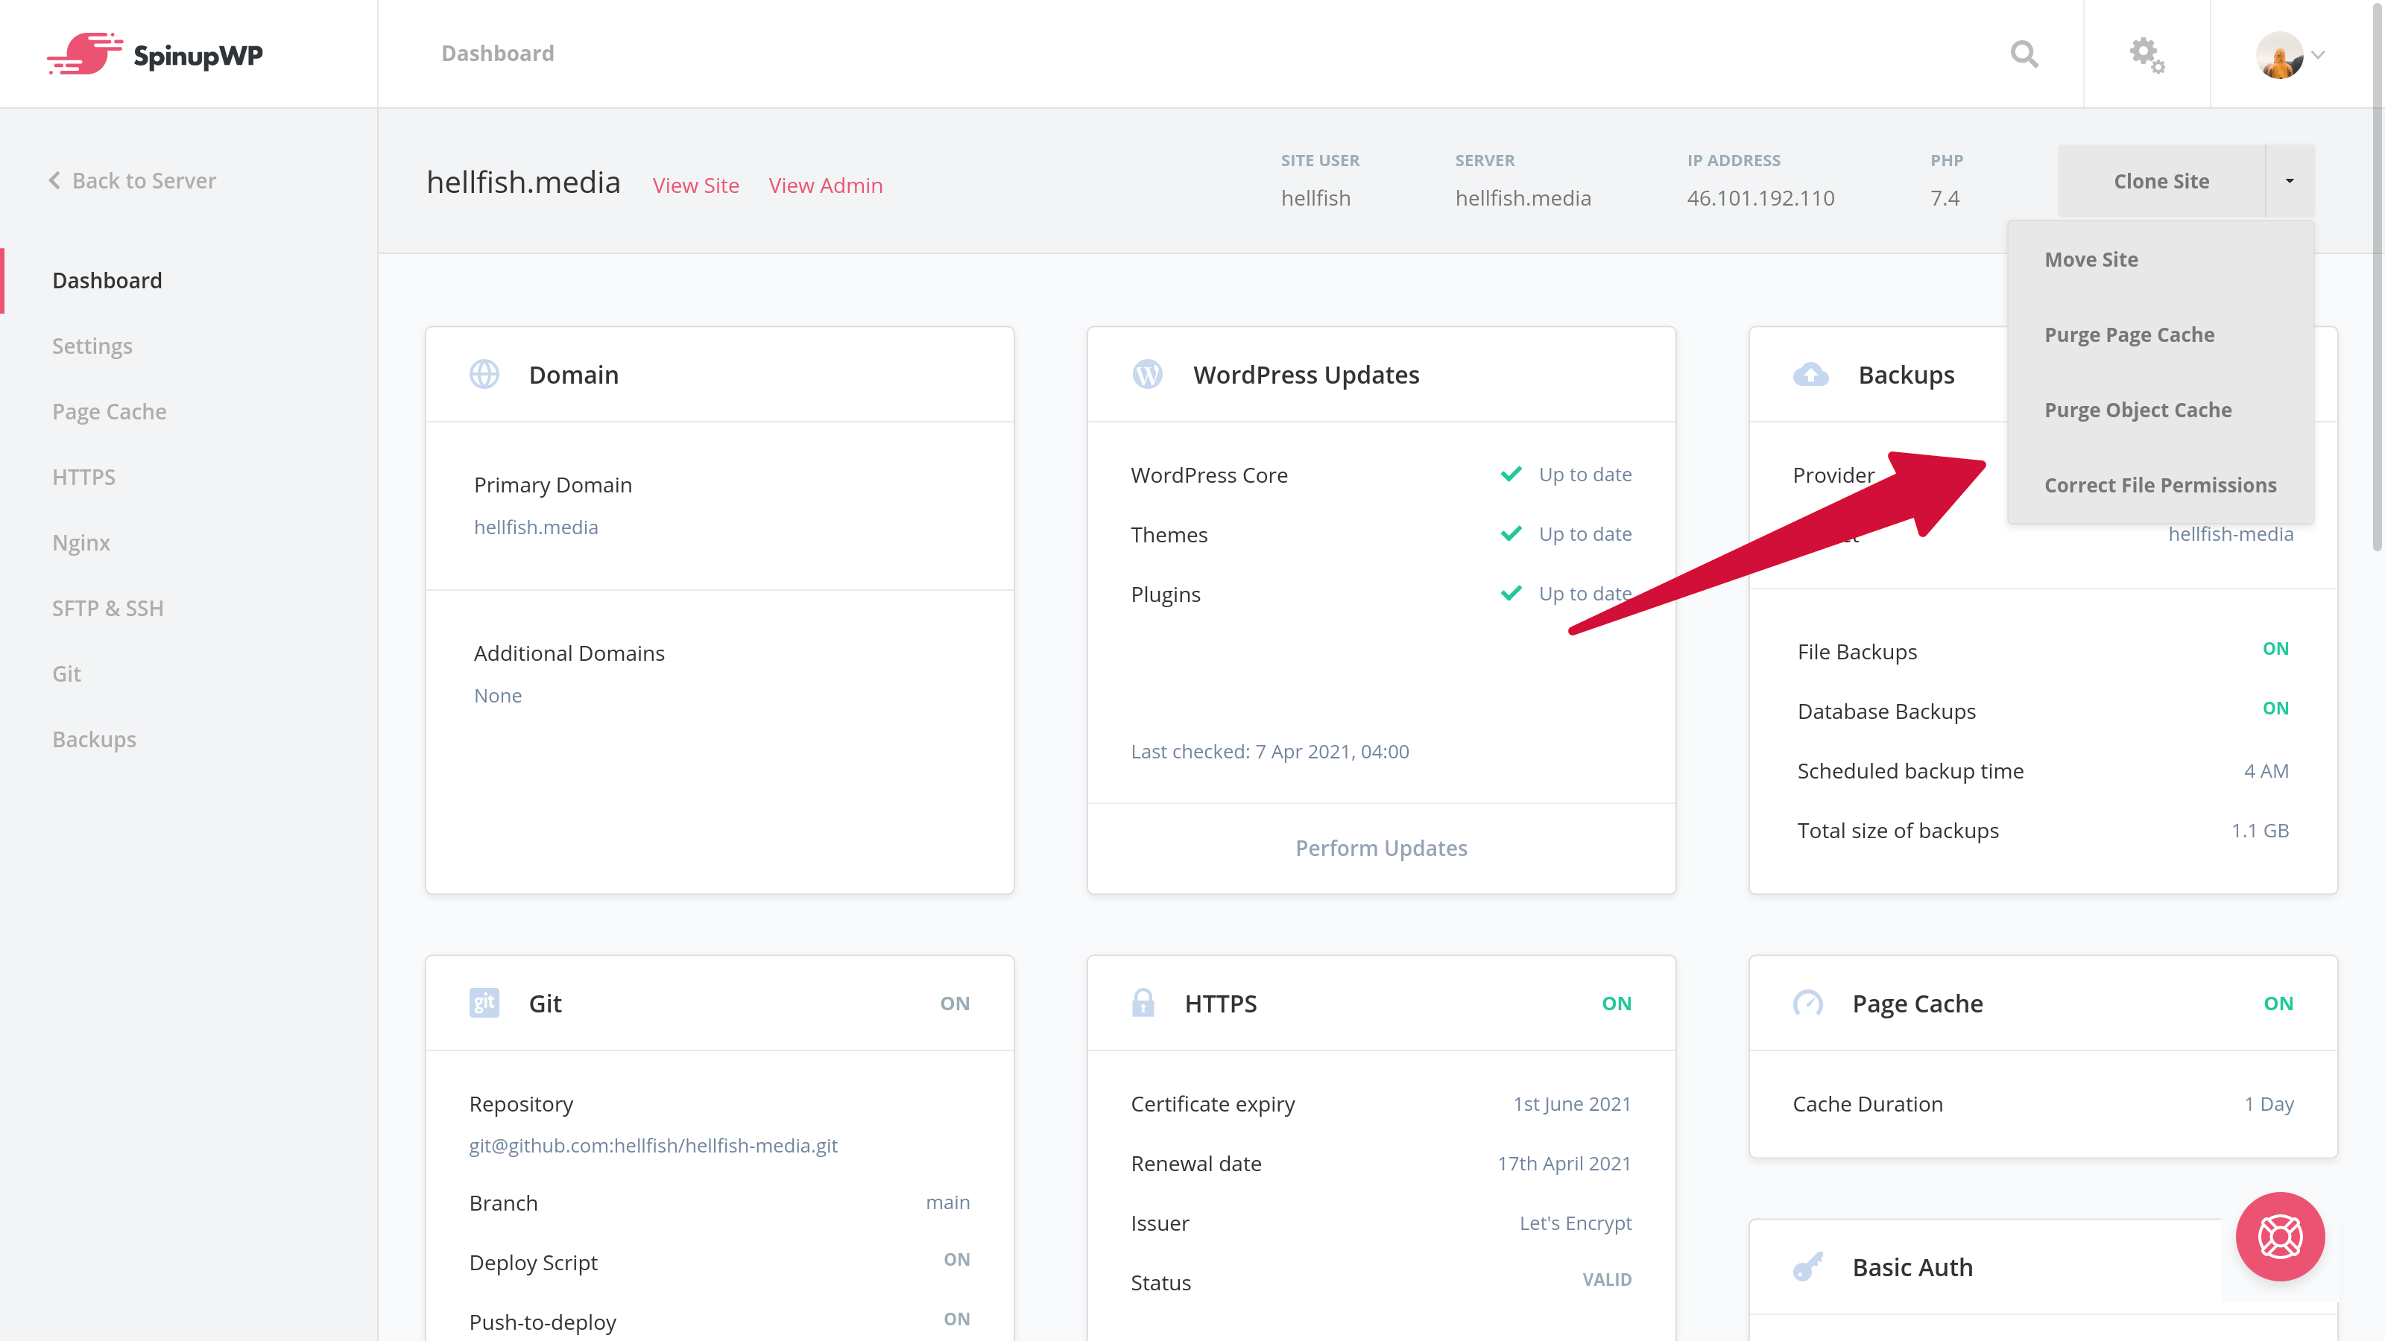Image resolution: width=2385 pixels, height=1341 pixels.
Task: Click the user avatar picture
Action: (2279, 54)
